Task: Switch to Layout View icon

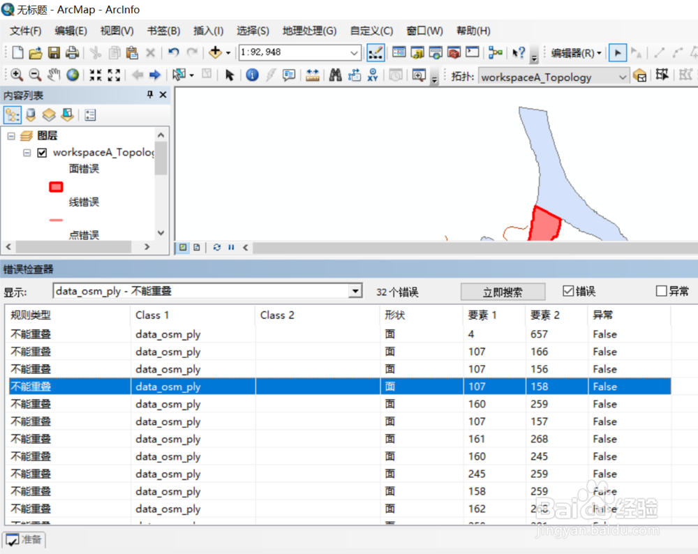Action: coord(197,248)
